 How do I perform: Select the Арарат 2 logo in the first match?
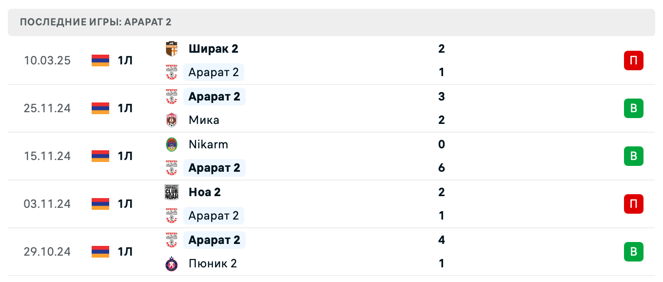(x=171, y=72)
